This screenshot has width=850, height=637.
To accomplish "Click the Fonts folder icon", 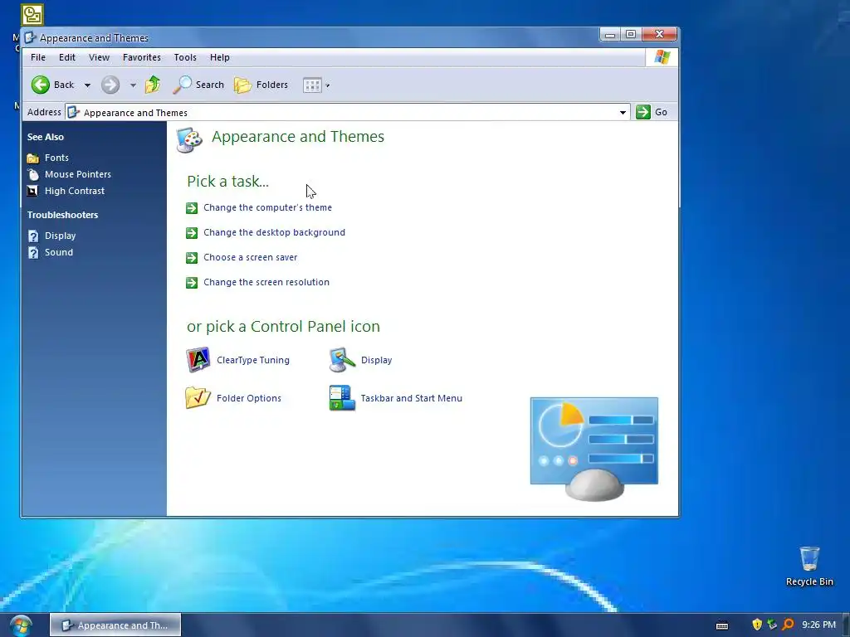I will pos(33,158).
